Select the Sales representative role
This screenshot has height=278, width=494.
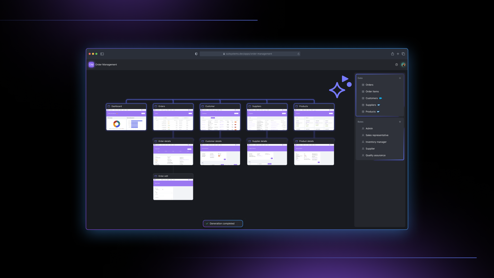[377, 135]
